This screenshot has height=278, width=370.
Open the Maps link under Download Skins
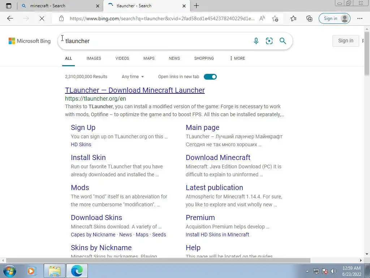pos(142,235)
